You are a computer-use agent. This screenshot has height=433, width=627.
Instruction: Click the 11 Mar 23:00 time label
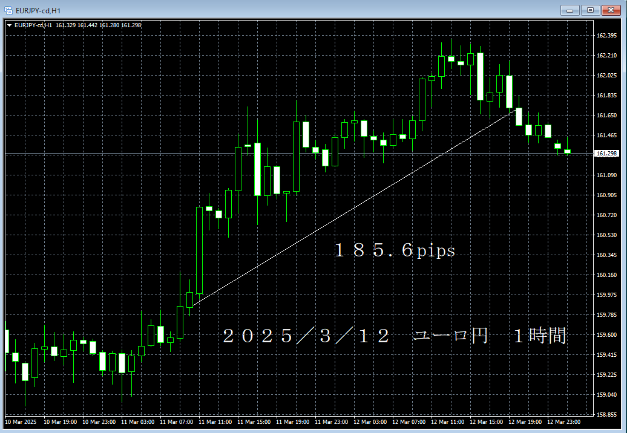(332, 422)
